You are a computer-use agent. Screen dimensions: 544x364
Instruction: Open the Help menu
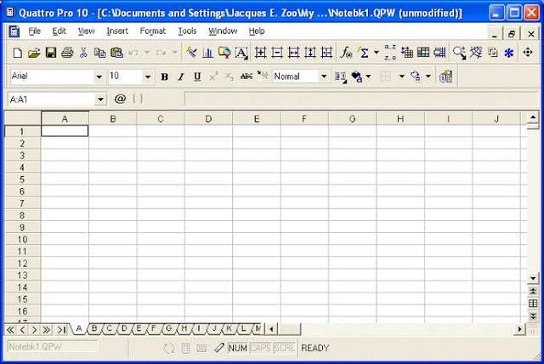point(257,31)
